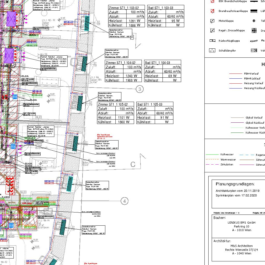Click the Schalldämpfer legend symbol

point(212,50)
